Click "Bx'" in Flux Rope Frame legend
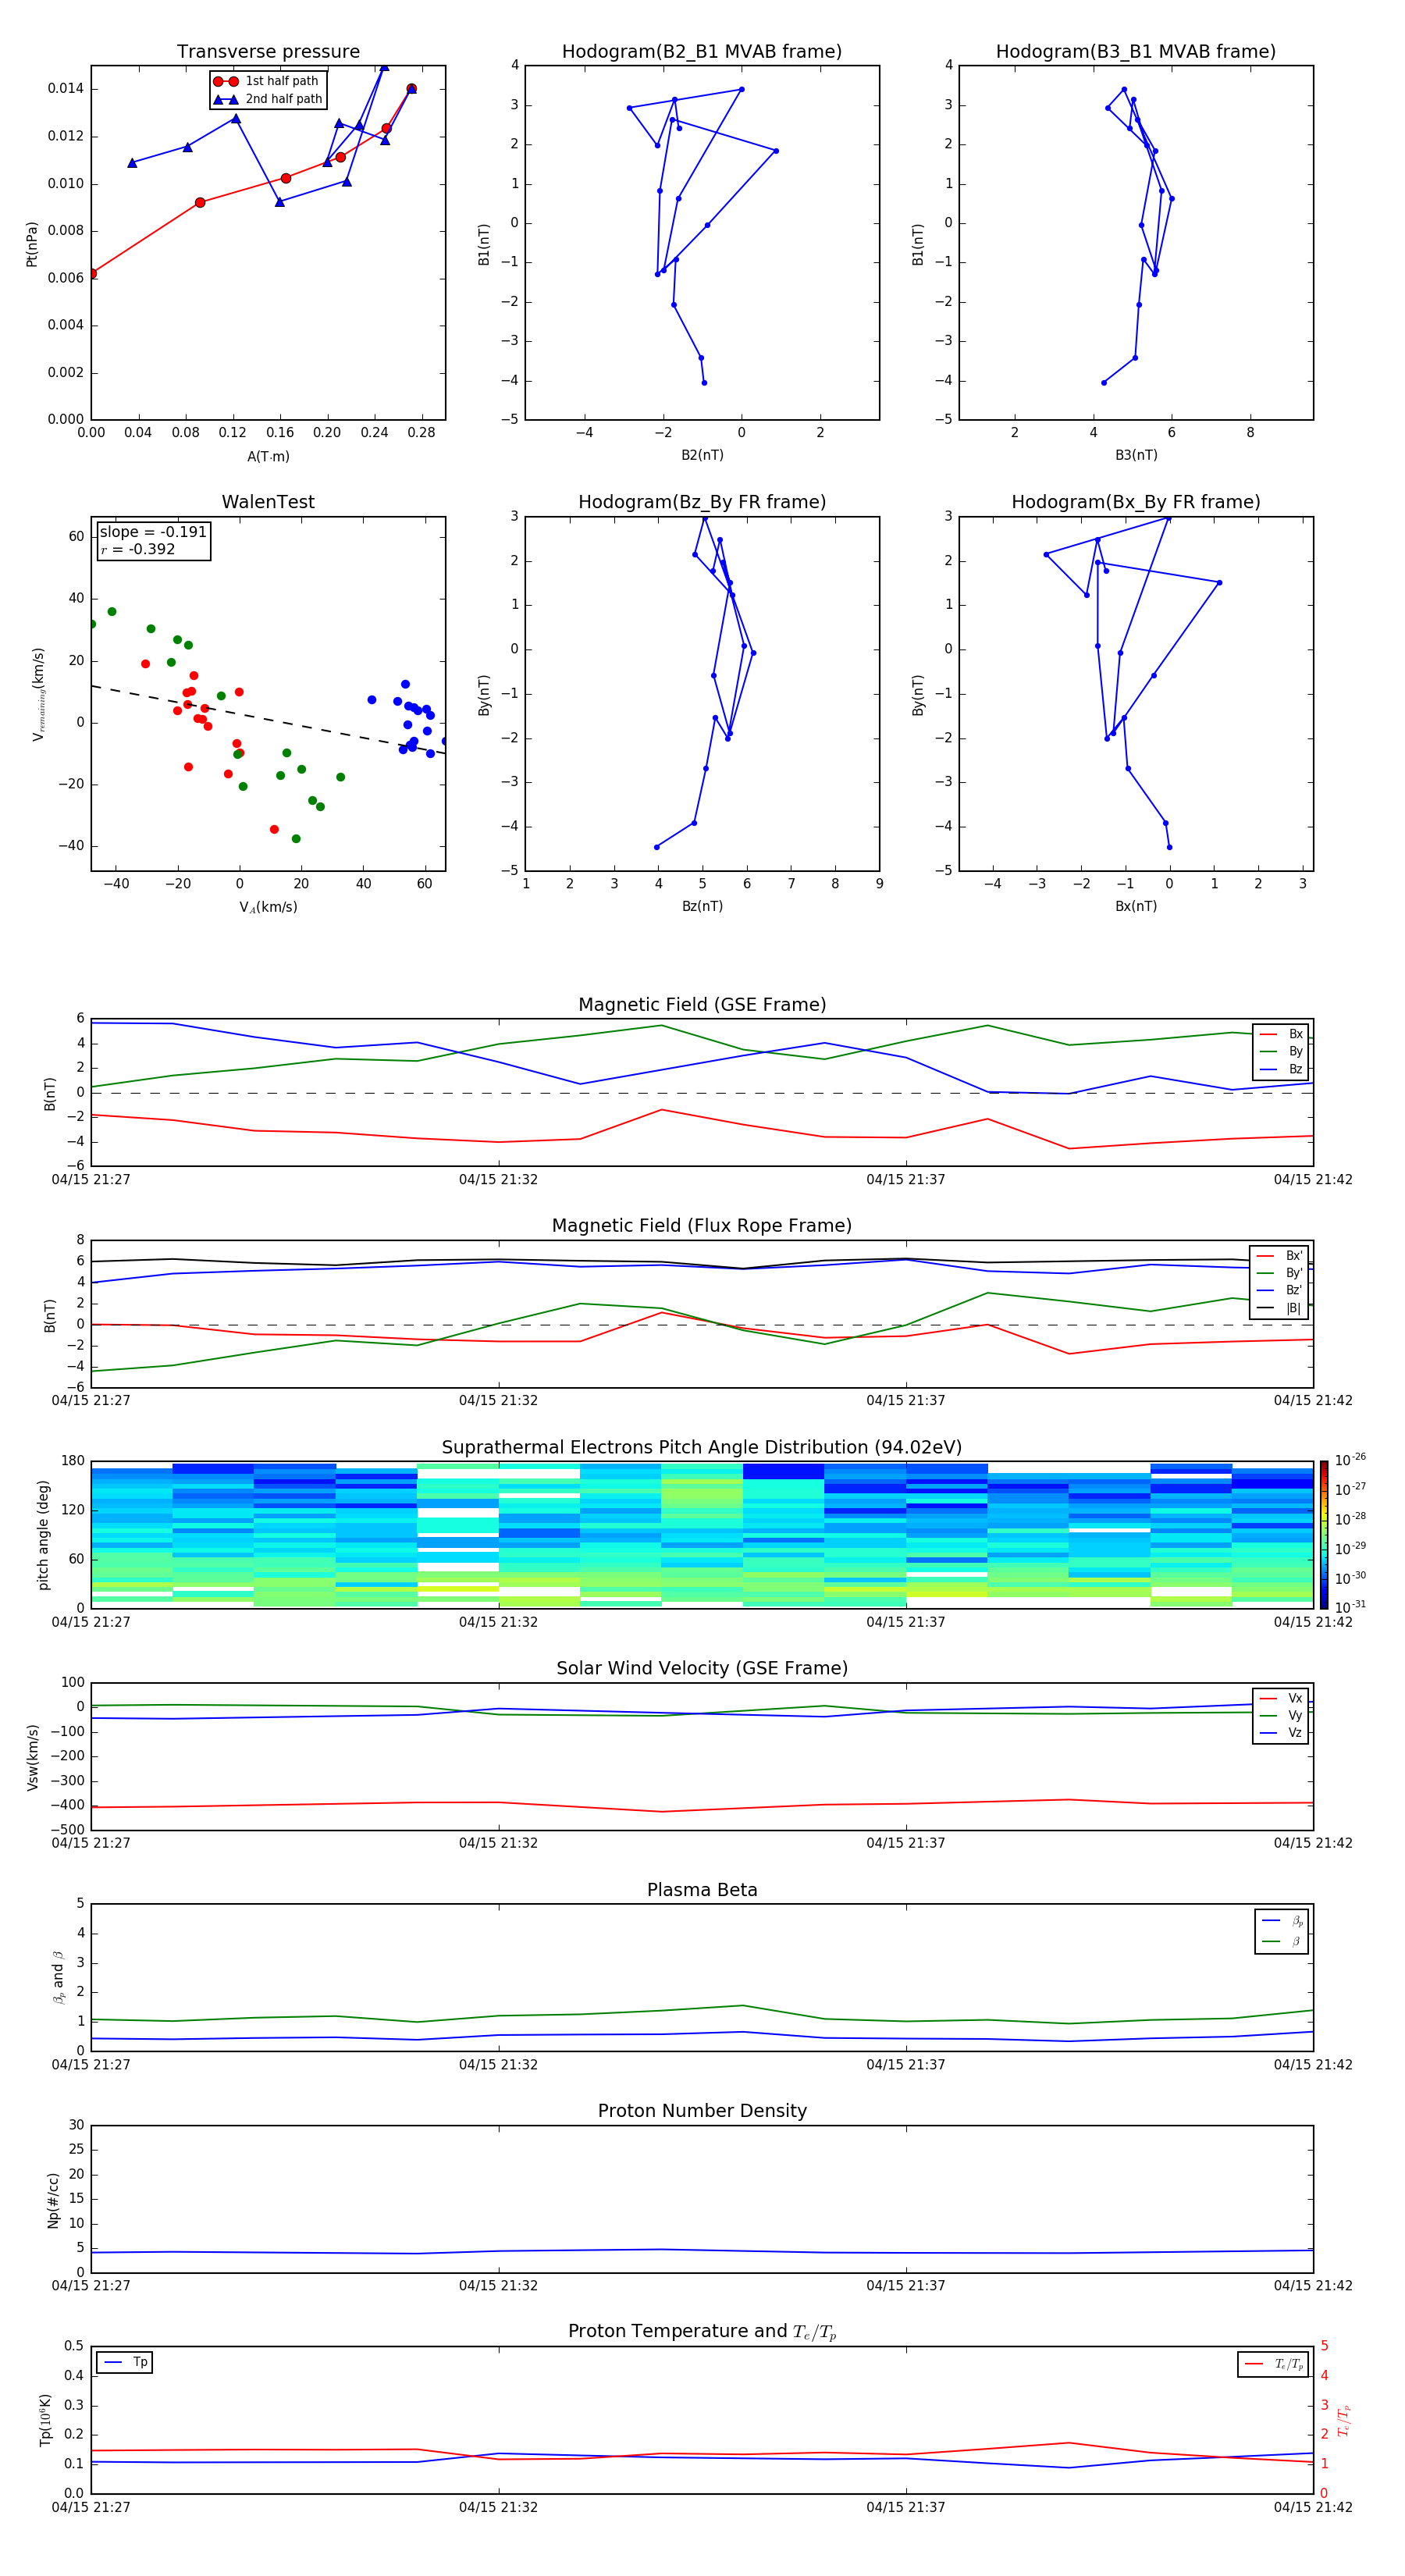The image size is (1405, 2576). coord(1279,1256)
